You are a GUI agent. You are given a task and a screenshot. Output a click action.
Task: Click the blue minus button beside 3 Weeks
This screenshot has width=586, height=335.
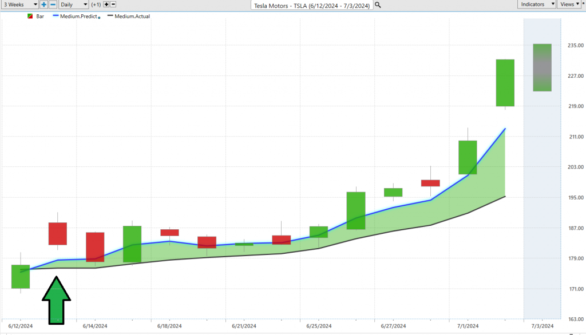click(x=53, y=5)
